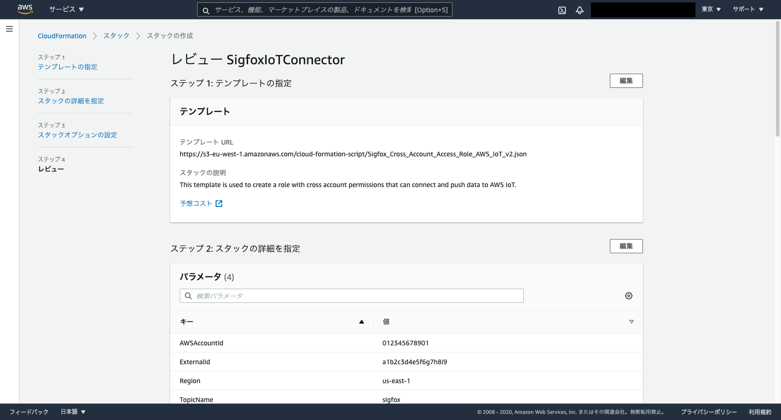The height and width of the screenshot is (420, 781).
Task: Click search magnifier in top search bar
Action: [206, 10]
